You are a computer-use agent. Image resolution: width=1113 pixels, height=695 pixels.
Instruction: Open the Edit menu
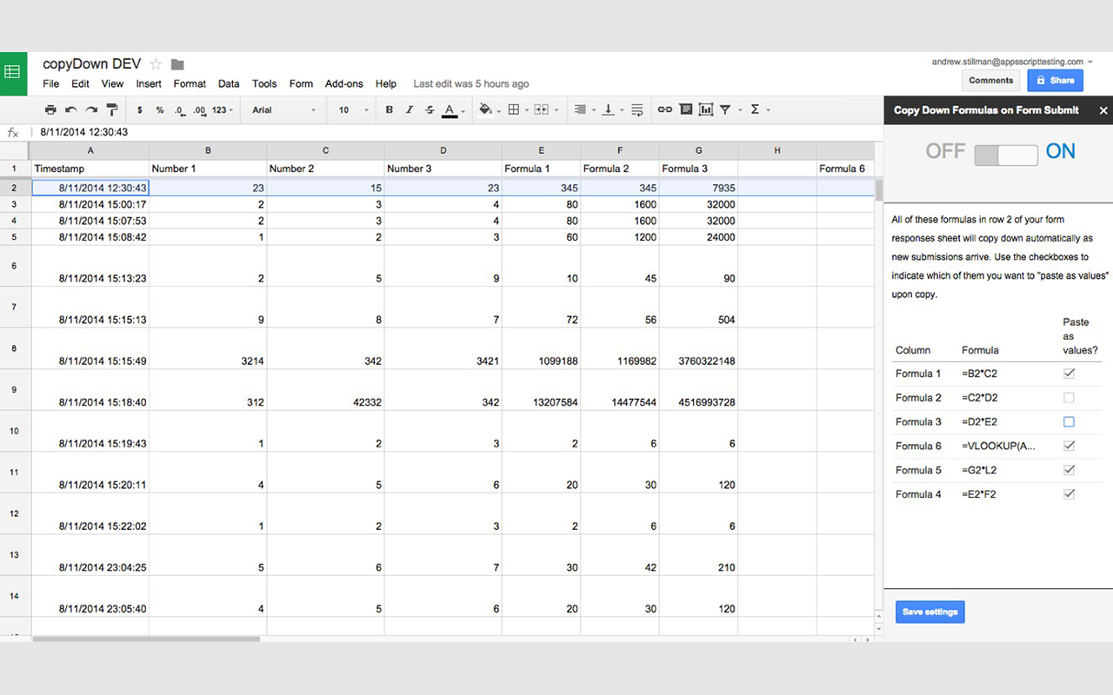(80, 84)
